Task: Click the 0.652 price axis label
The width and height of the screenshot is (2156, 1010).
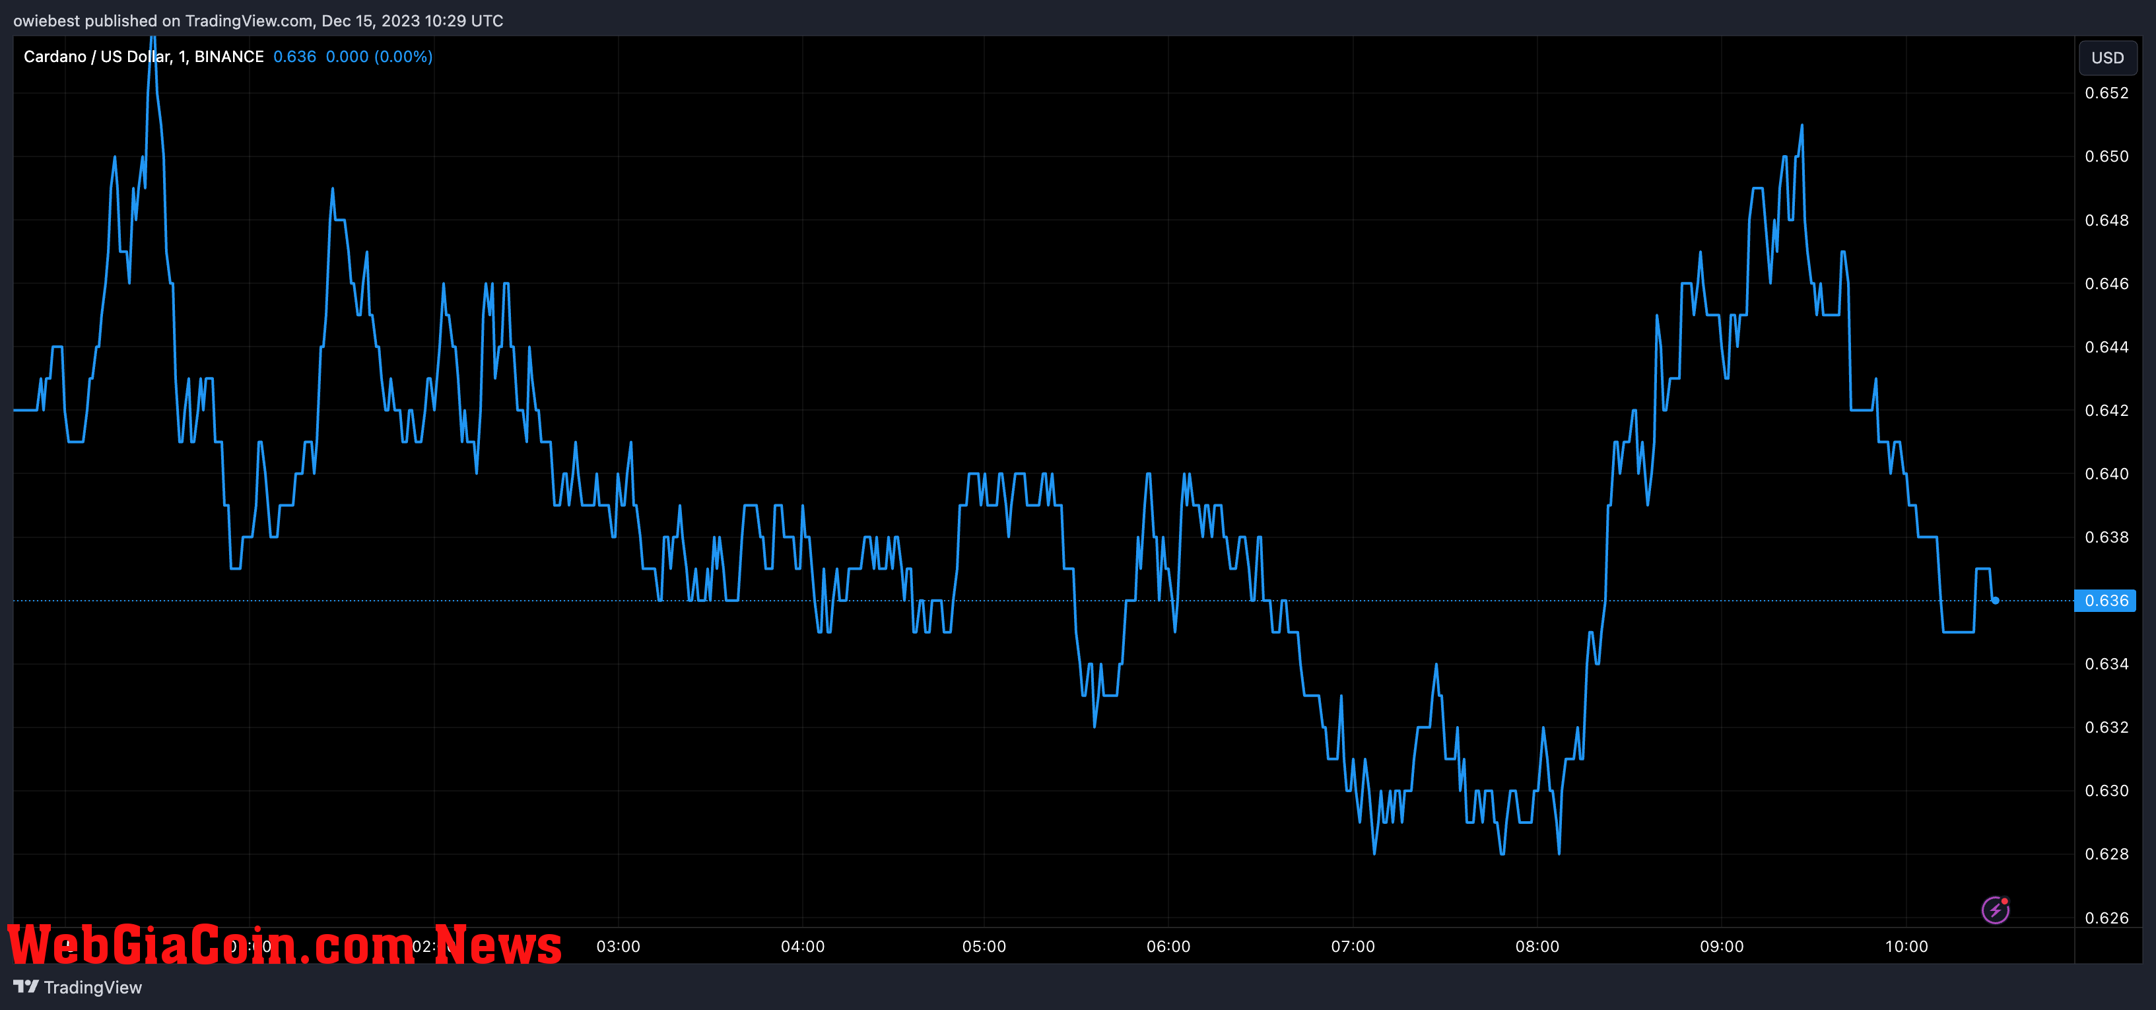Action: click(2106, 93)
